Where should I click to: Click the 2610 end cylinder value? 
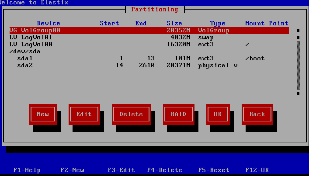pyautogui.click(x=147, y=66)
